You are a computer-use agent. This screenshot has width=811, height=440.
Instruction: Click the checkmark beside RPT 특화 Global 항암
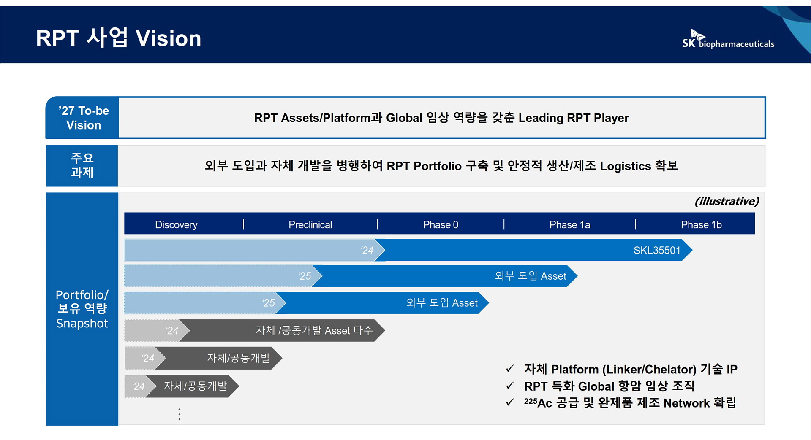click(510, 386)
